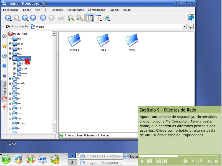Open the Ferramentas menu
222x166 pixels.
click(x=75, y=10)
